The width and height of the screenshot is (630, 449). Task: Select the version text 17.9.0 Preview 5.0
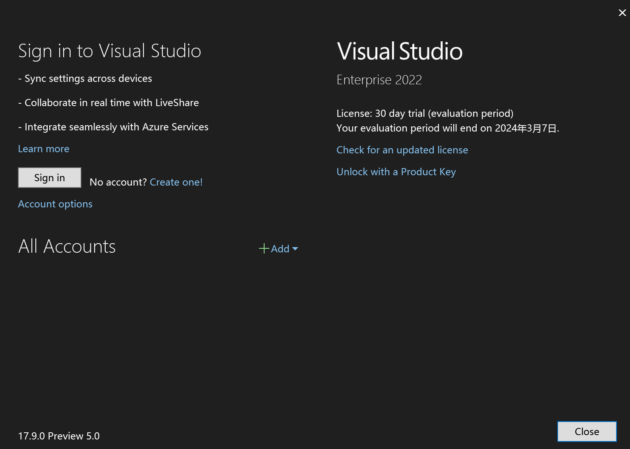[59, 436]
